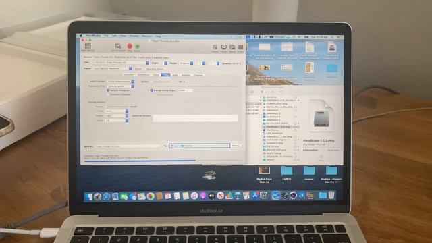Show the Queue toolbar icon
The height and width of the screenshot is (243, 432).
pyautogui.click(x=232, y=47)
